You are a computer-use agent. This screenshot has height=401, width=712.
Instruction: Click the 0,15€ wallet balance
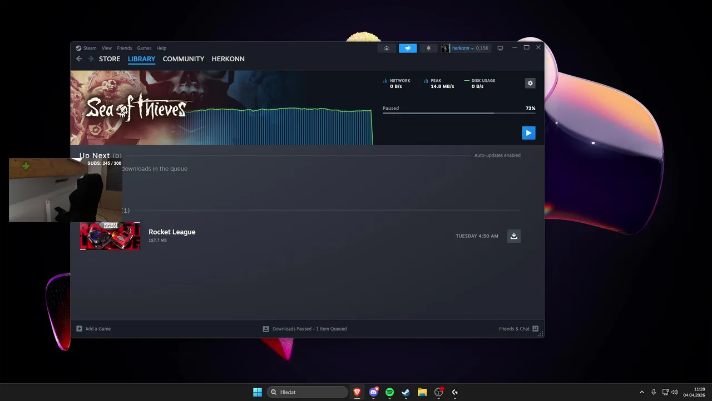[x=482, y=48]
